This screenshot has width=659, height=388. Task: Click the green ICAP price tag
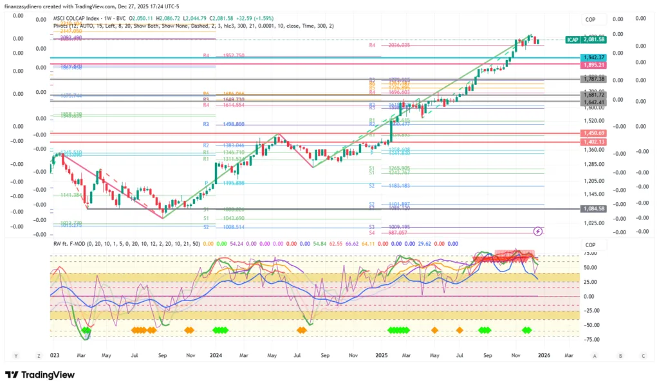[x=572, y=40]
